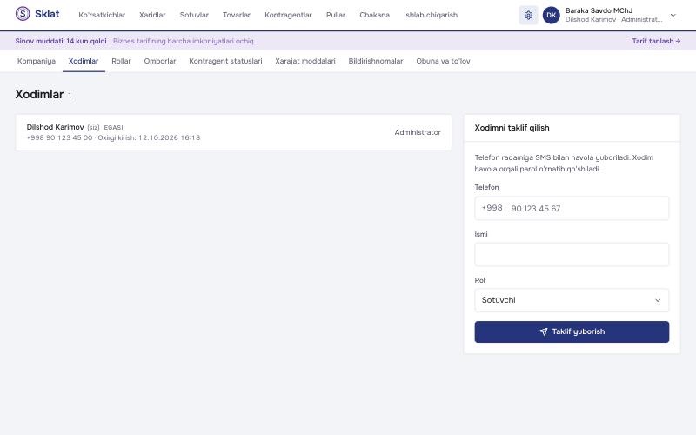
Task: Switch to the Xarajat moddalari tab
Action: [x=305, y=61]
